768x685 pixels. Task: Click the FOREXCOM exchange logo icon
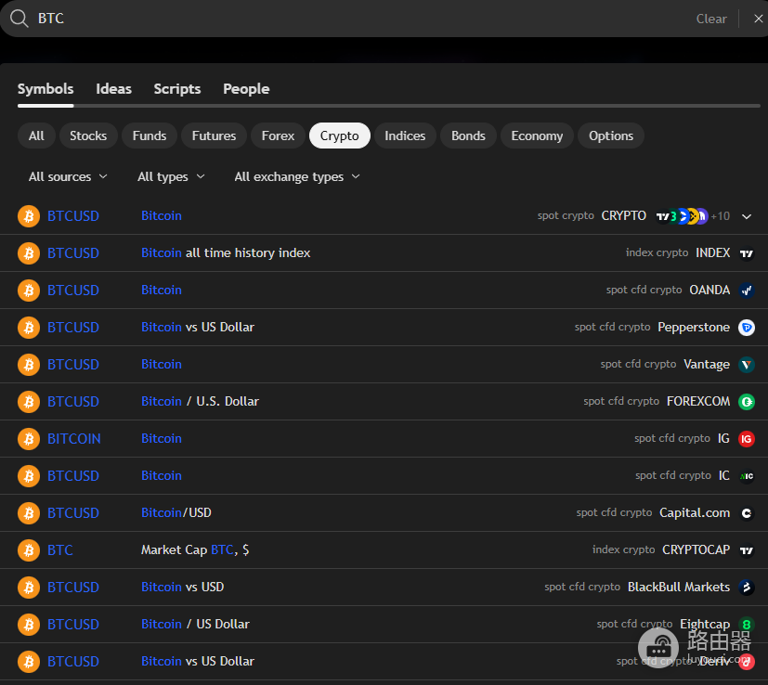[x=747, y=402]
